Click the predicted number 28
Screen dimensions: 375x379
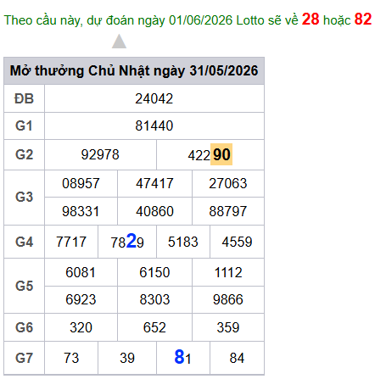coord(311,20)
